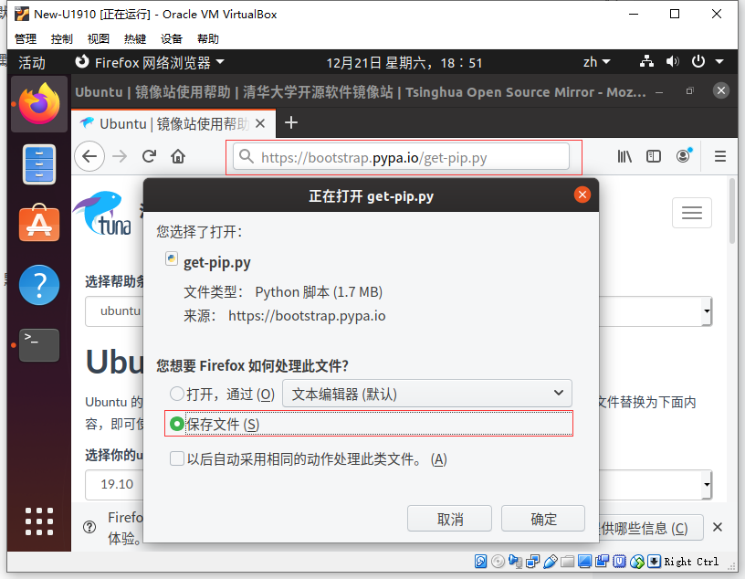Click the power icon in the top bar
This screenshot has height=579, width=745.
[698, 62]
